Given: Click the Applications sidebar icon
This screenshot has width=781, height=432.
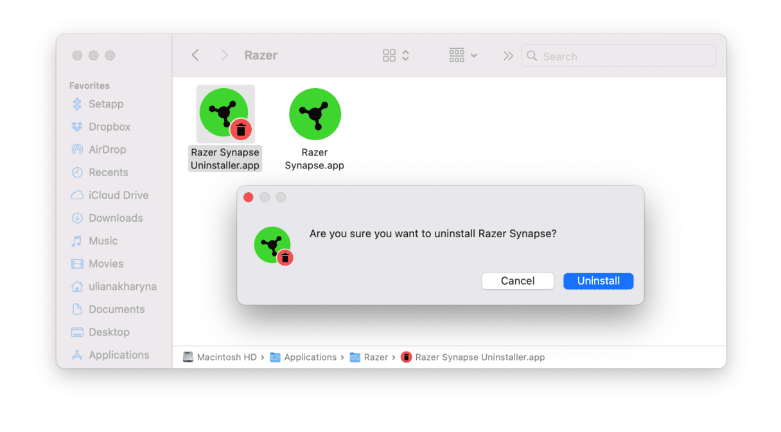Looking at the screenshot, I should click(x=77, y=355).
